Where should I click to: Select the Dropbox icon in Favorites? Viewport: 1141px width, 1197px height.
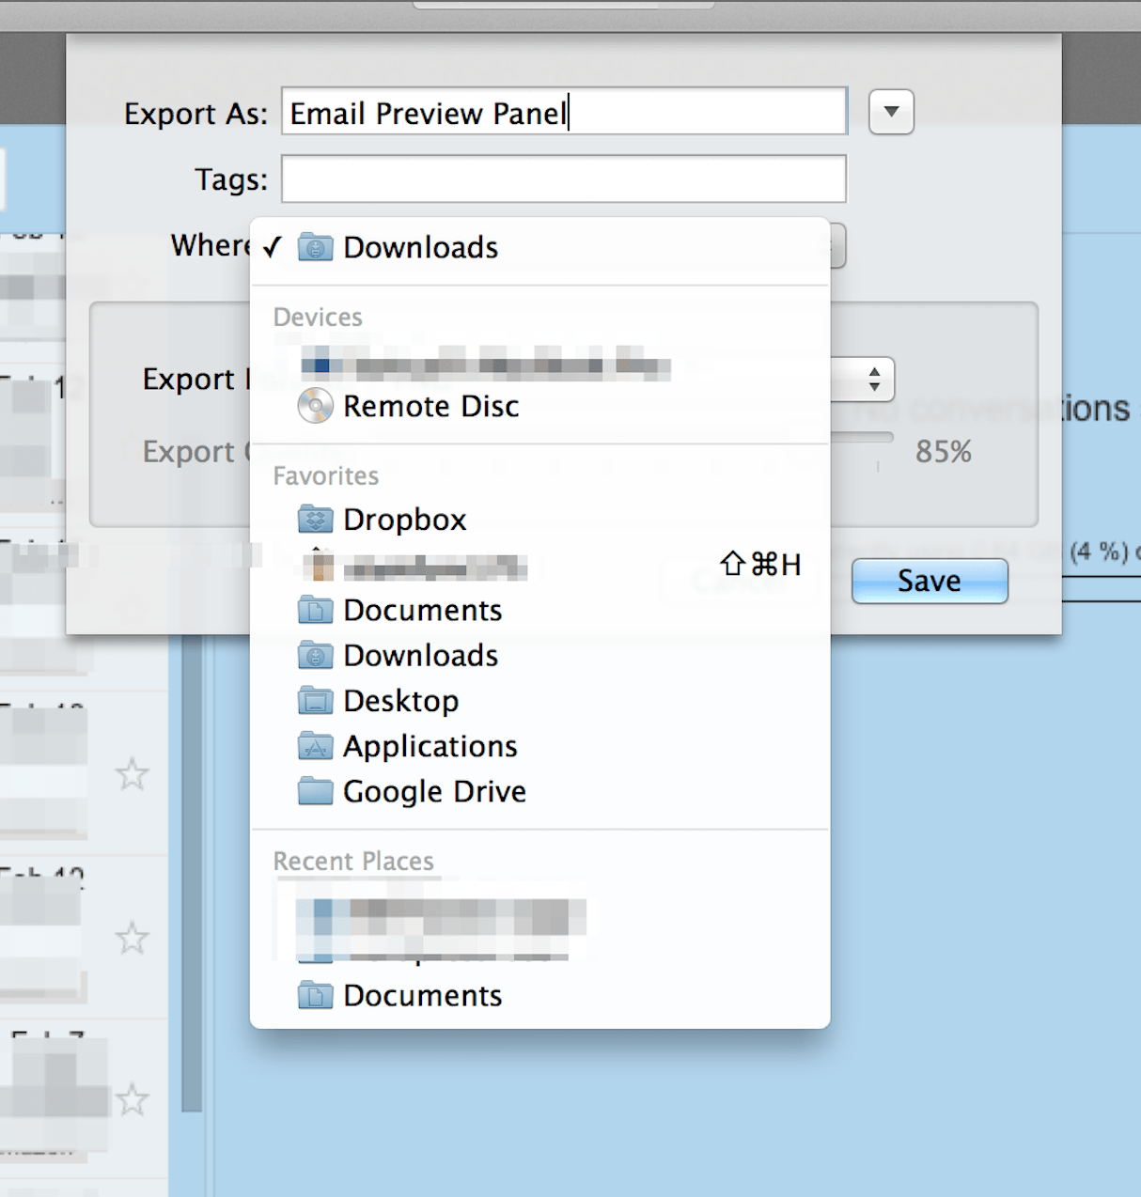tap(316, 519)
